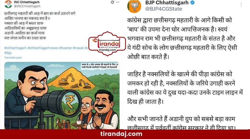
Task: Click Translate post
Action: 13,58
